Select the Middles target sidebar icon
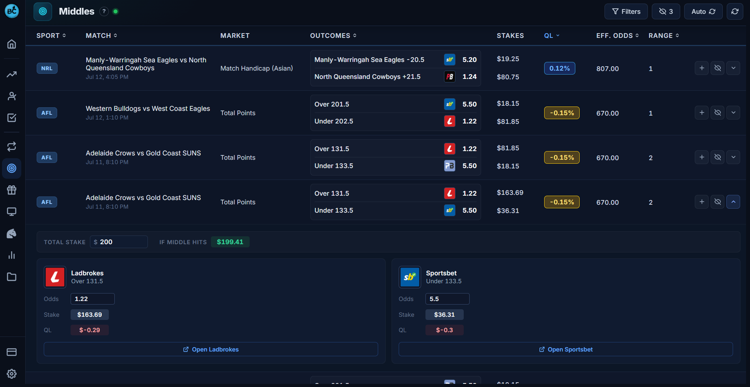 click(x=12, y=168)
